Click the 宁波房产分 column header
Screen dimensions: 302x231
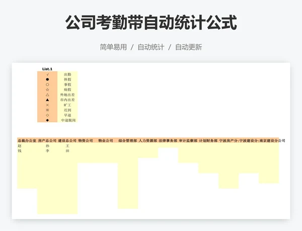(x=229, y=141)
